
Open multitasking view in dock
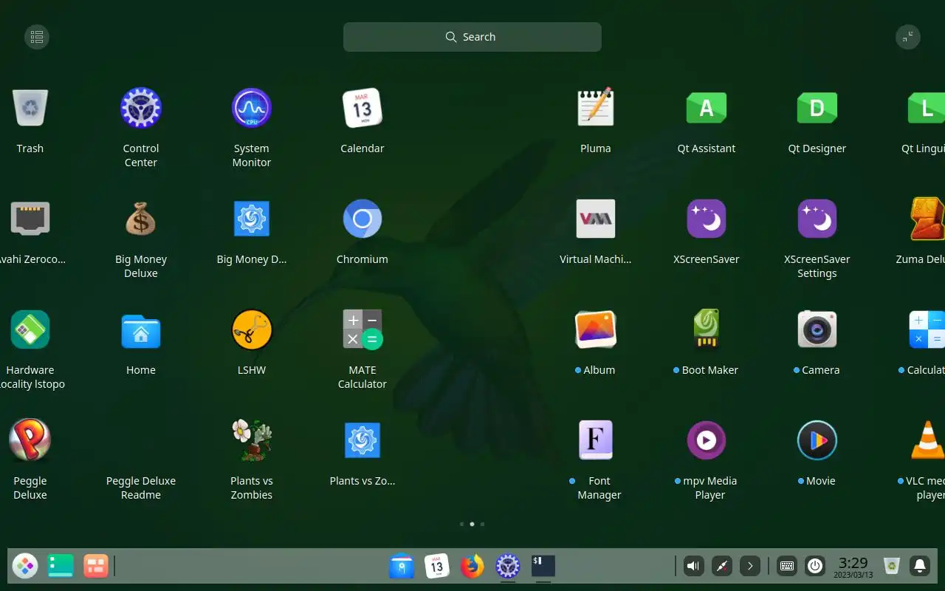96,567
